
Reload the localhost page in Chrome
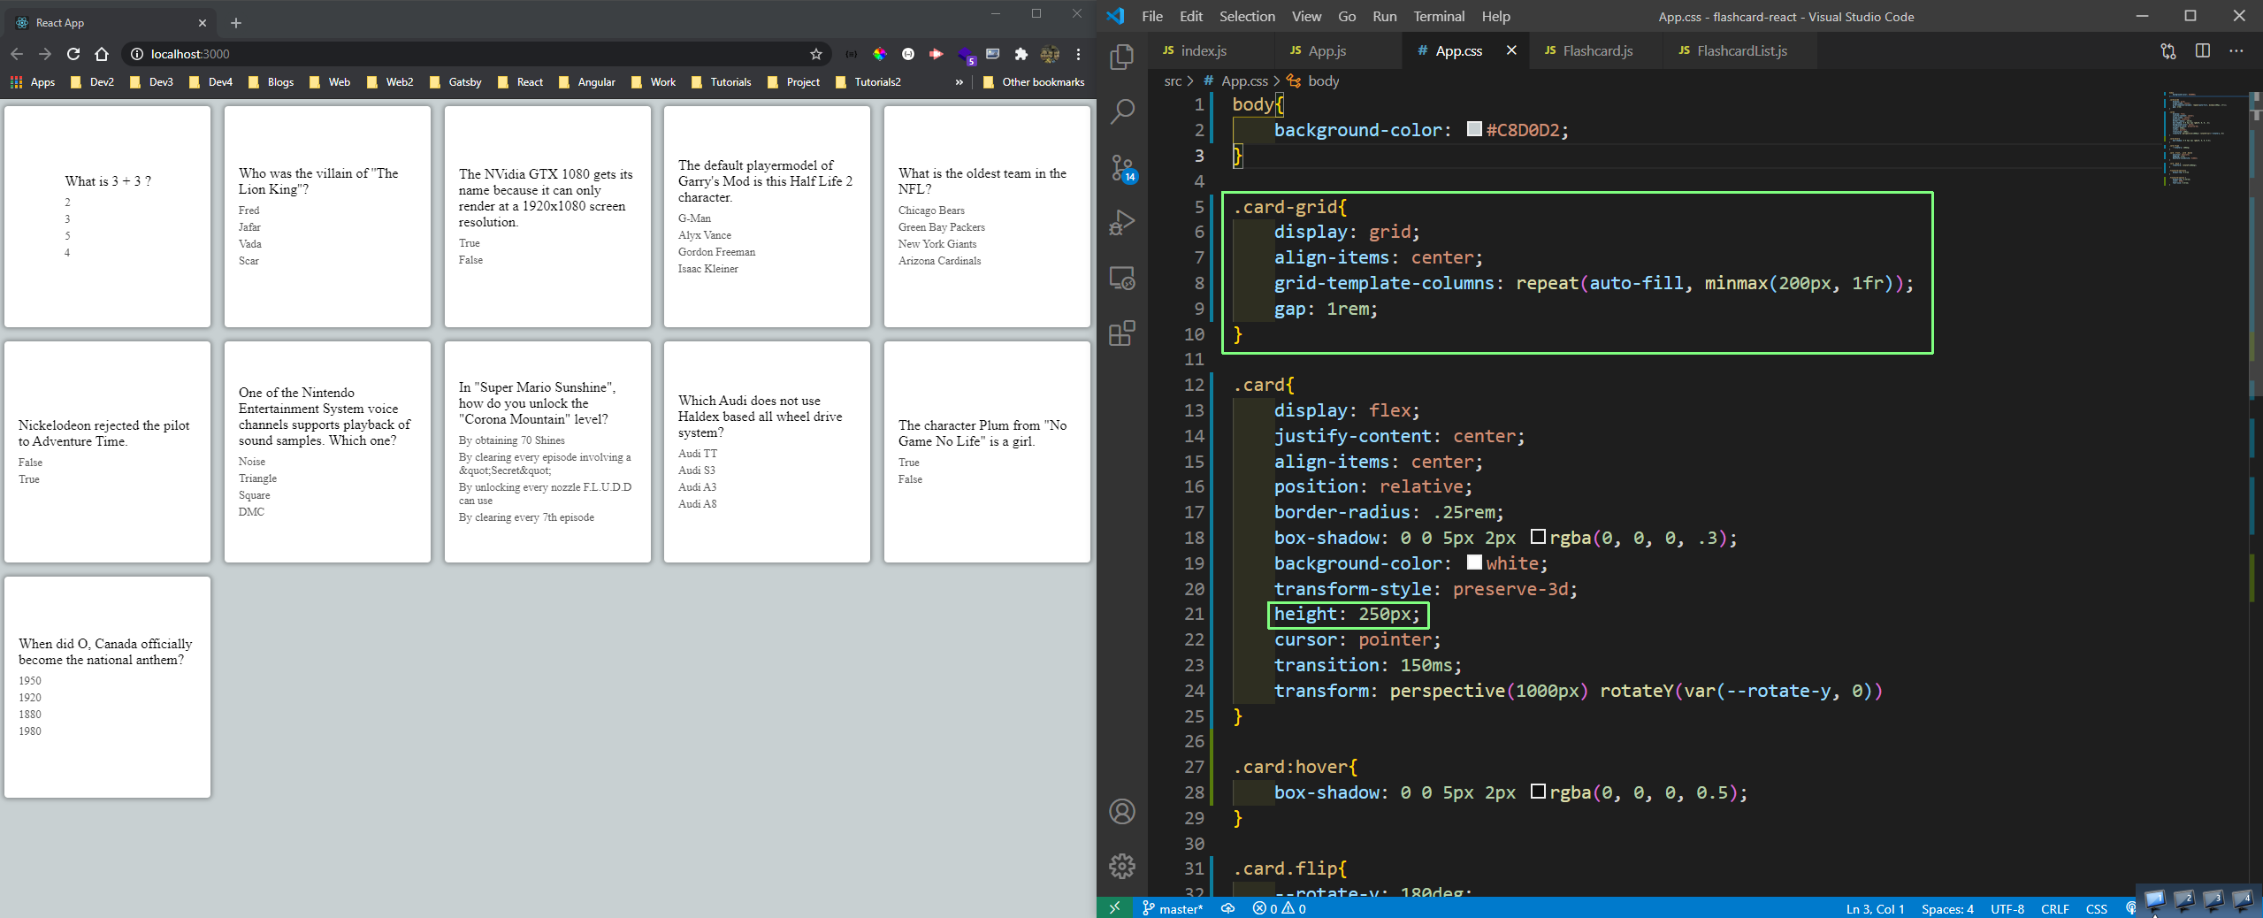click(x=73, y=54)
